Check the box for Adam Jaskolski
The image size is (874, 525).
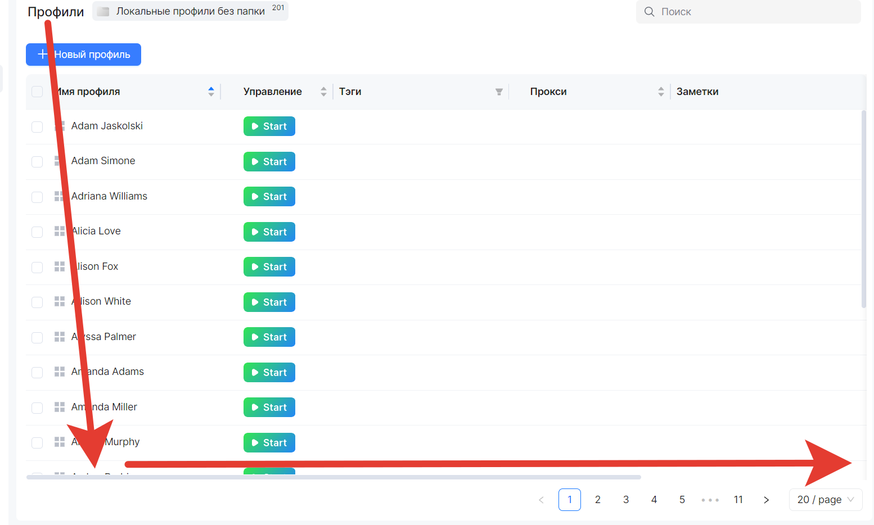pos(37,126)
